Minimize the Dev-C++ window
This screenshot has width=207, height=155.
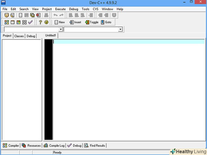coord(185,2)
